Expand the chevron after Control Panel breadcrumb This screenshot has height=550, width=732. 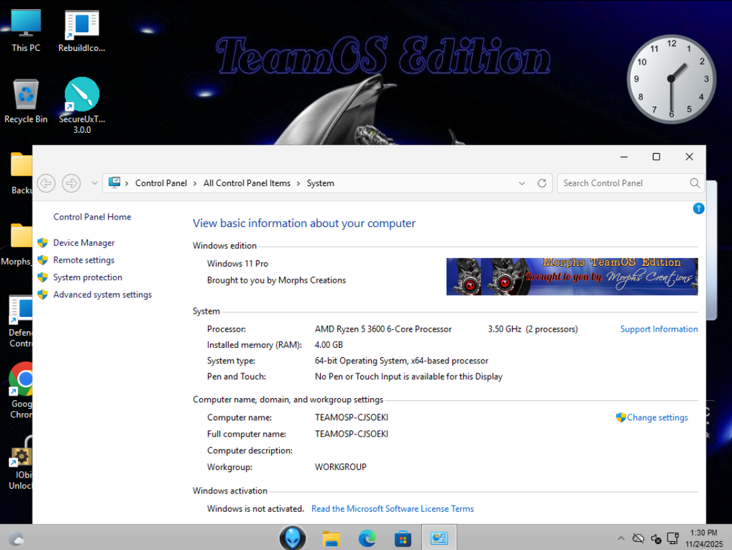click(195, 183)
